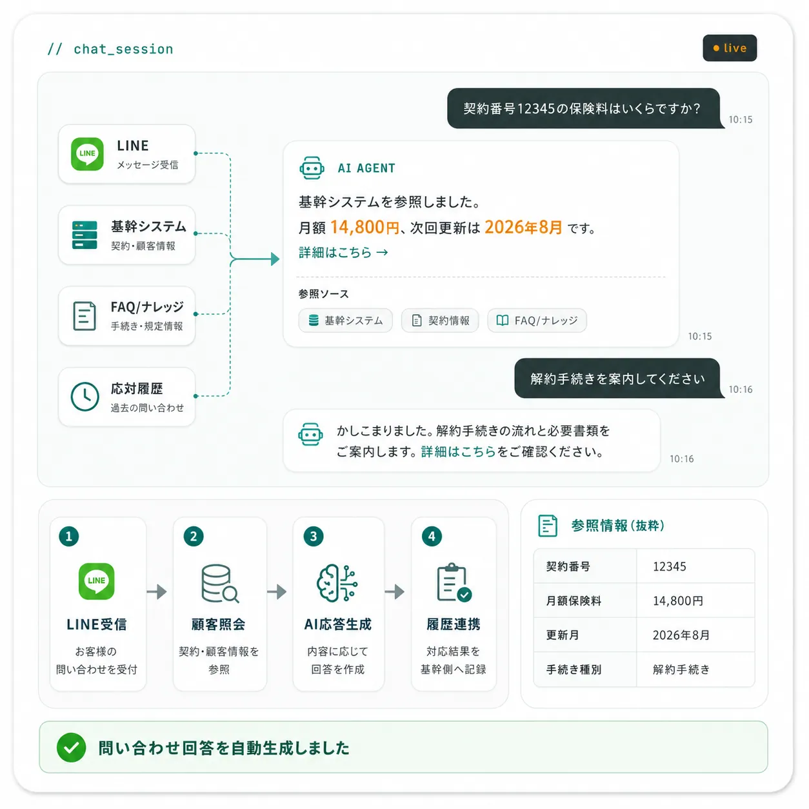The height and width of the screenshot is (809, 809).
Task: Click the 問い合わせ回答を自動生成しました banner text
Action: [x=224, y=748]
